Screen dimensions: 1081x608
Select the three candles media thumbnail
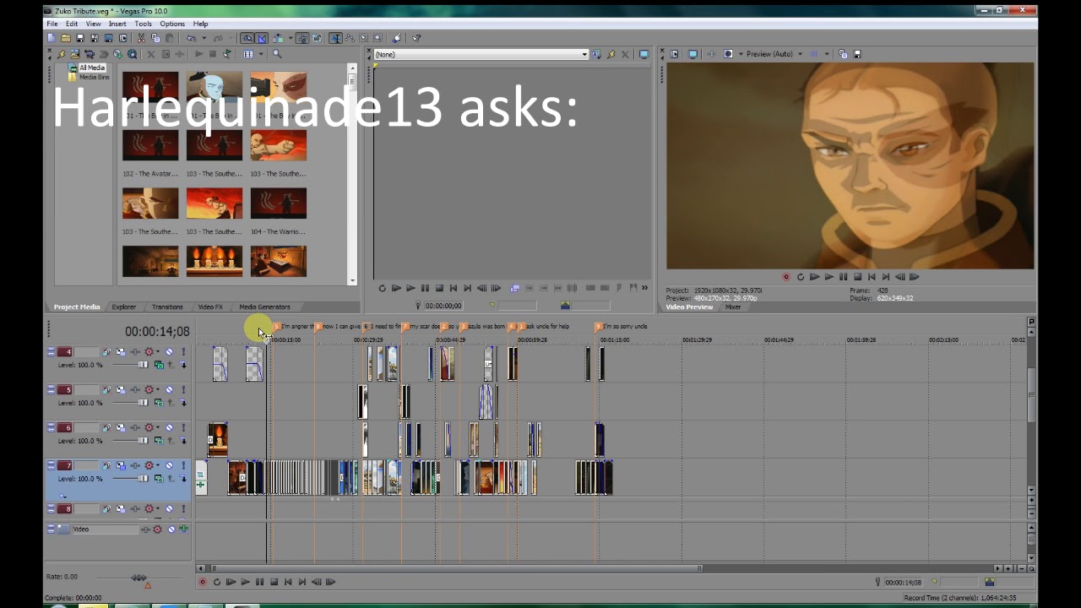point(214,261)
